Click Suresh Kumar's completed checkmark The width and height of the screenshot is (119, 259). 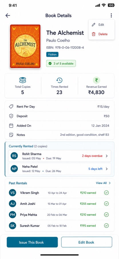(x=106, y=226)
